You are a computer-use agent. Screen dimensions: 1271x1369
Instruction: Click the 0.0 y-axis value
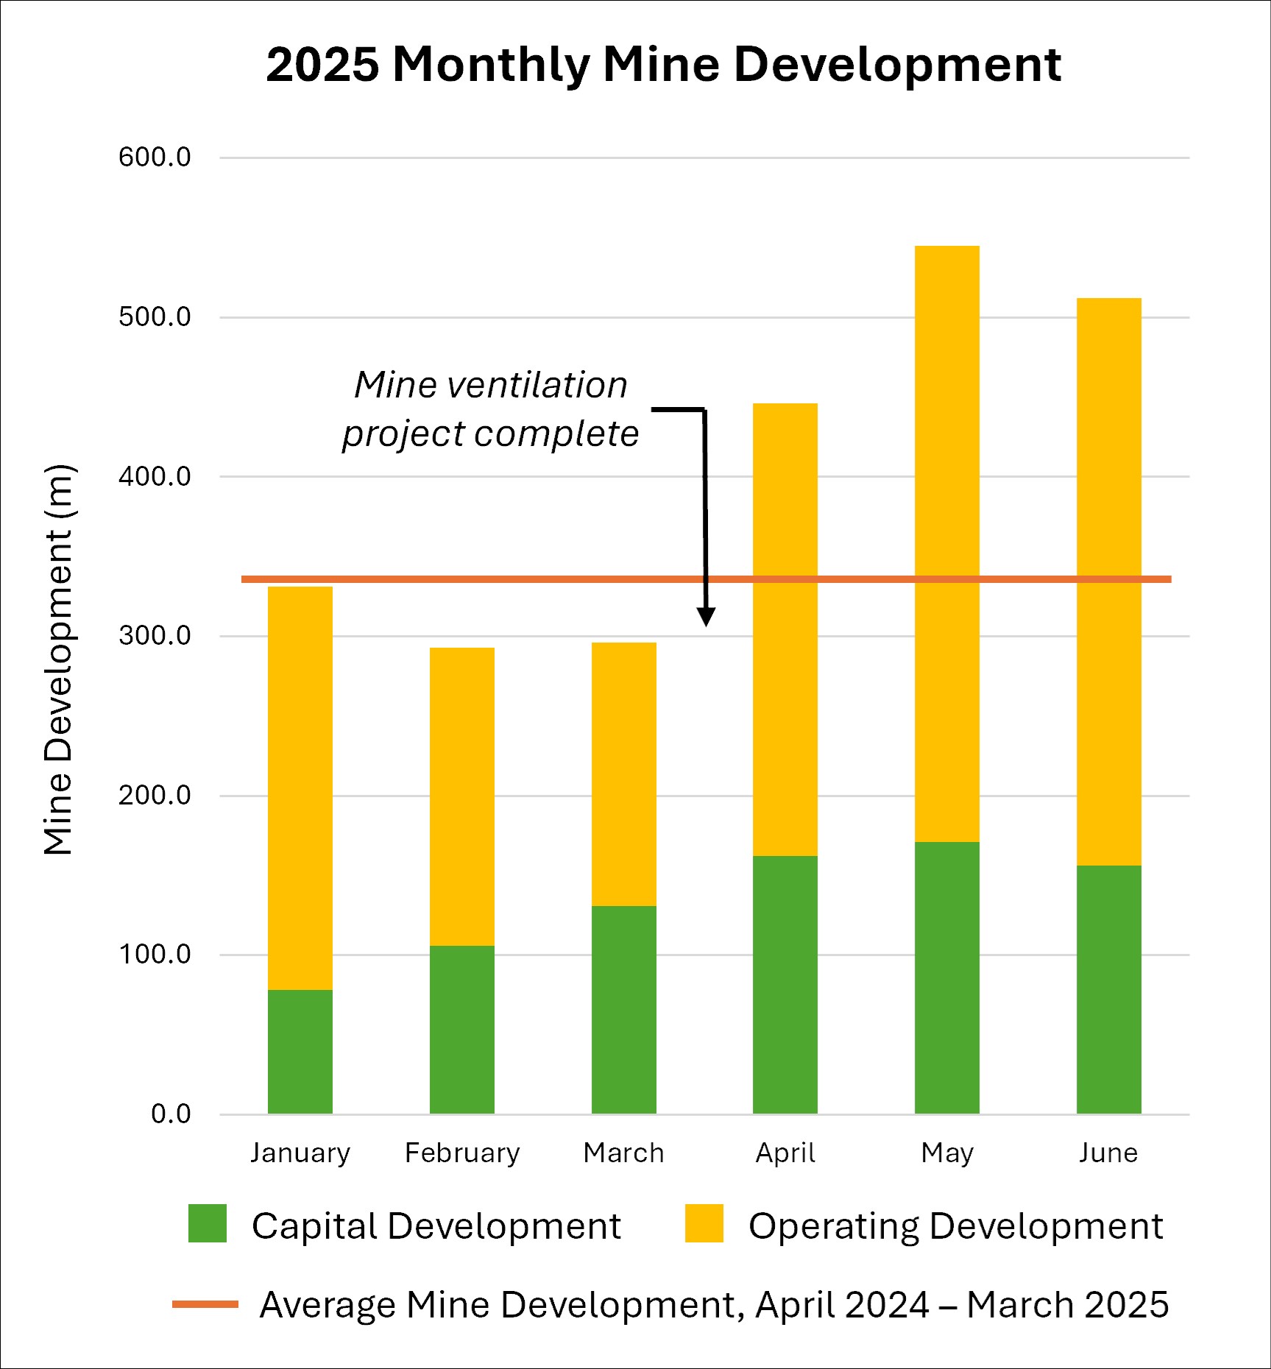coord(171,1114)
